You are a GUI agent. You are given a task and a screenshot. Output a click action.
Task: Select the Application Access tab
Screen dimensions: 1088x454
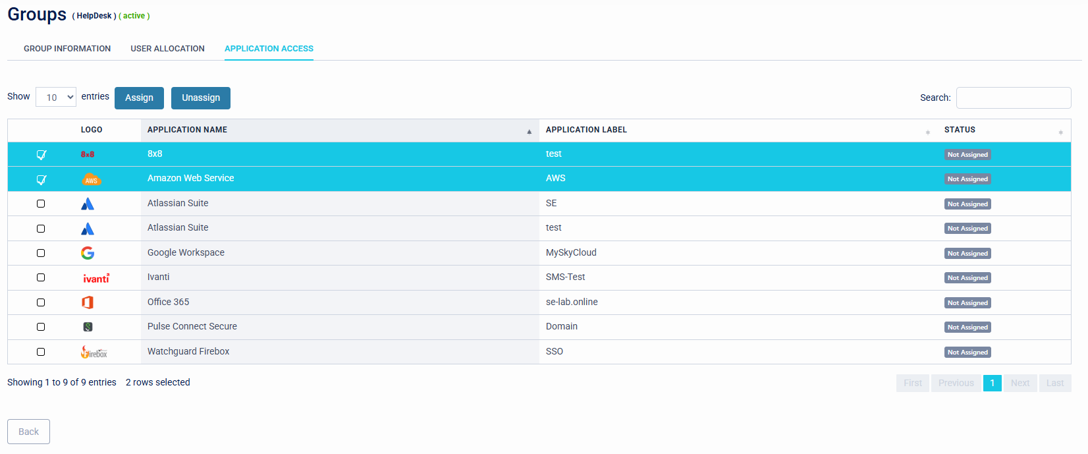click(269, 49)
